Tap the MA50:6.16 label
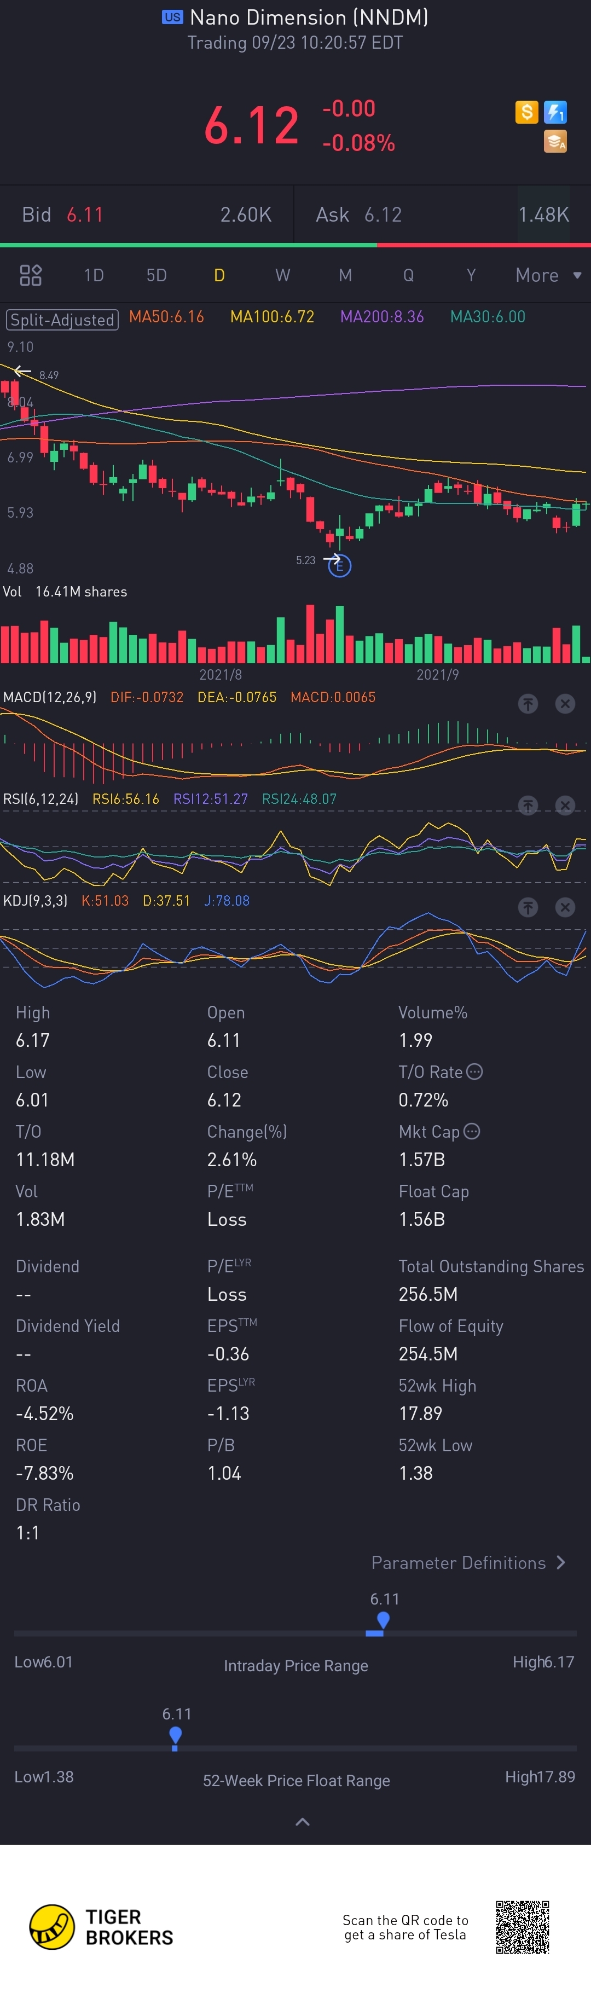Viewport: 591px width, 2010px height. (x=166, y=317)
